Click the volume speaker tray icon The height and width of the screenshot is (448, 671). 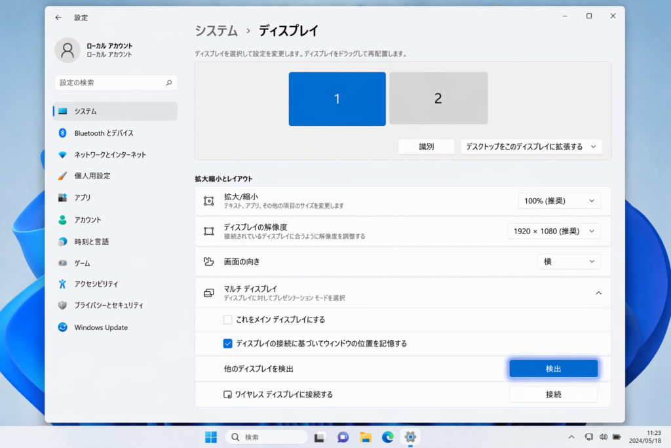click(604, 437)
